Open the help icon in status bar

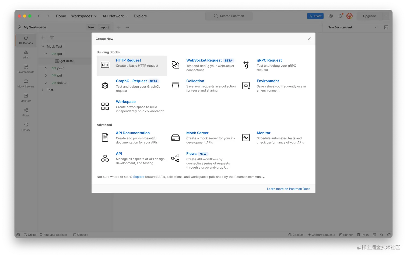click(389, 235)
